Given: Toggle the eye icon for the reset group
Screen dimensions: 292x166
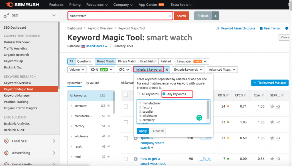Looking at the screenshot, I should [x=109, y=146].
